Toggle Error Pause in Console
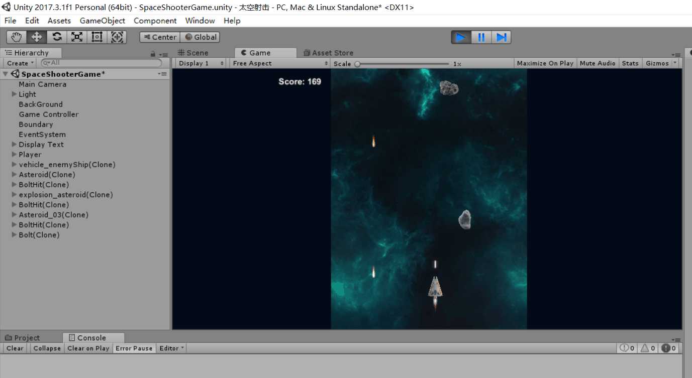This screenshot has width=692, height=378. 134,348
